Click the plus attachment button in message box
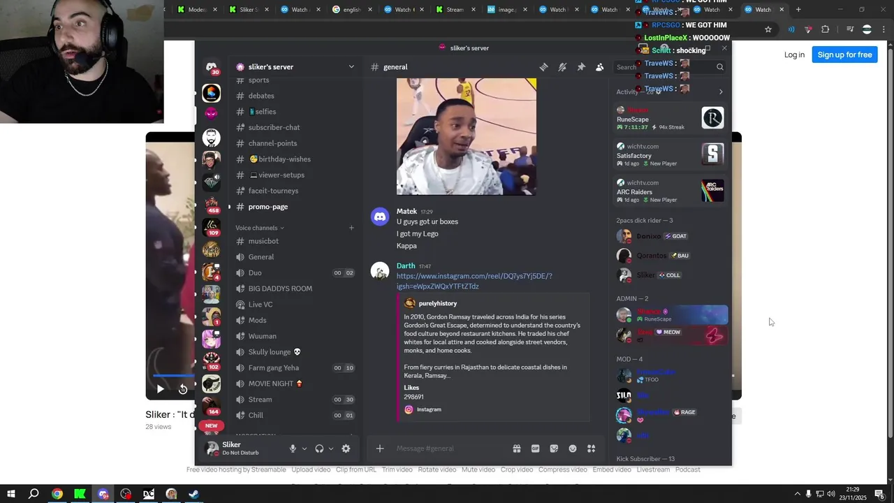Viewport: 894px width, 503px height. (380, 449)
